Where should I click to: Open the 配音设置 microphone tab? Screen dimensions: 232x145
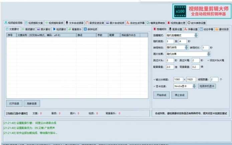[x=170, y=29]
